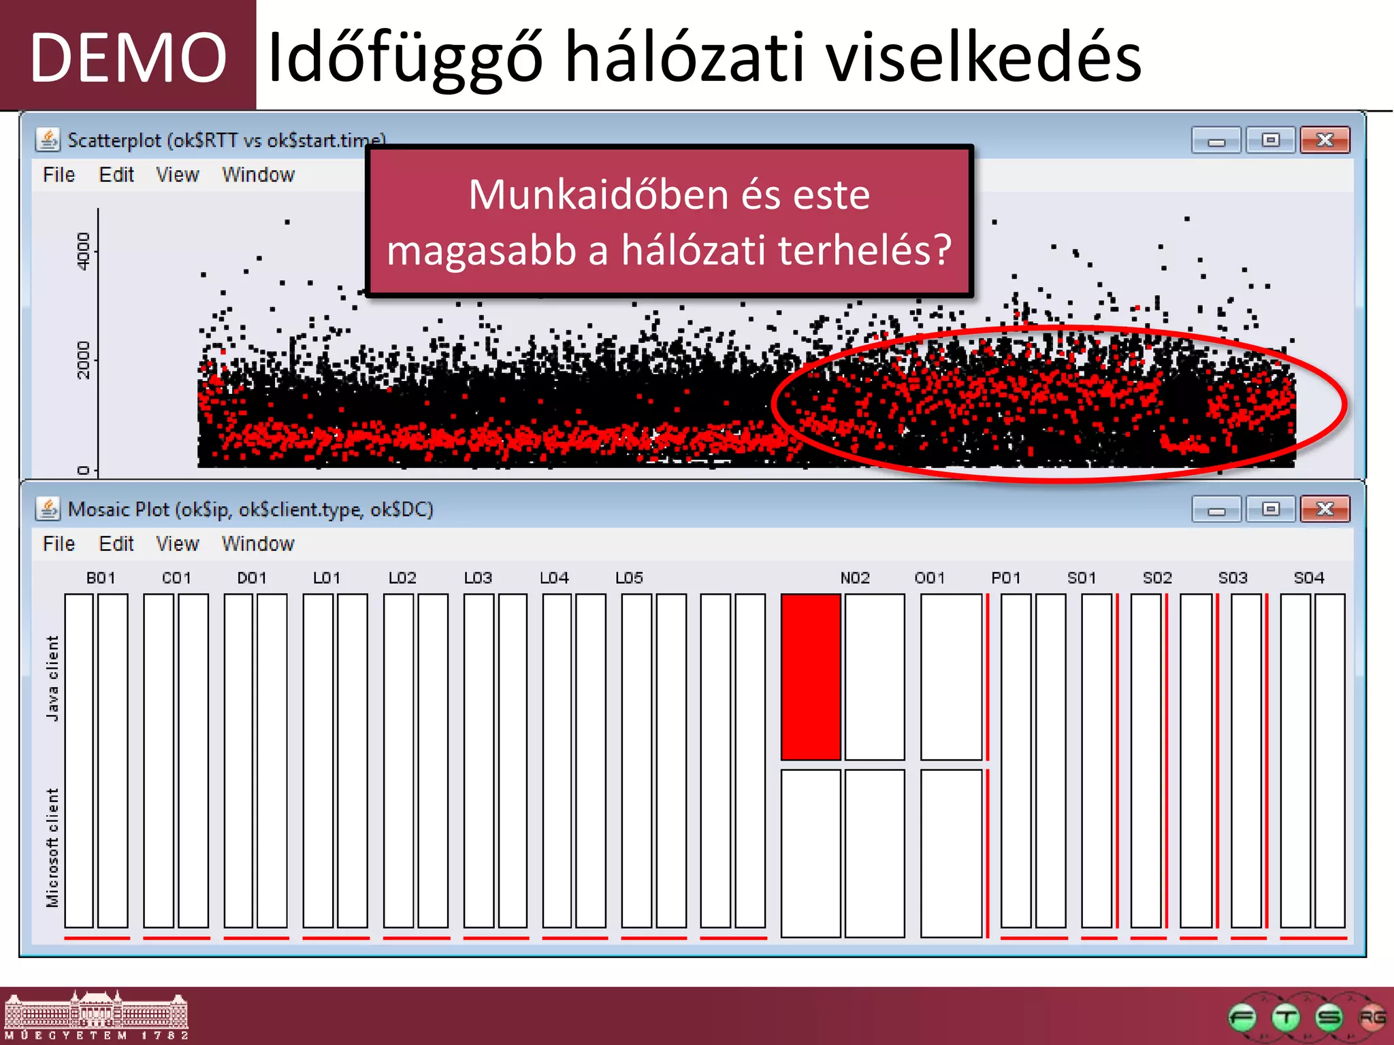Click the D01 column label
This screenshot has height=1045, width=1394.
252,578
